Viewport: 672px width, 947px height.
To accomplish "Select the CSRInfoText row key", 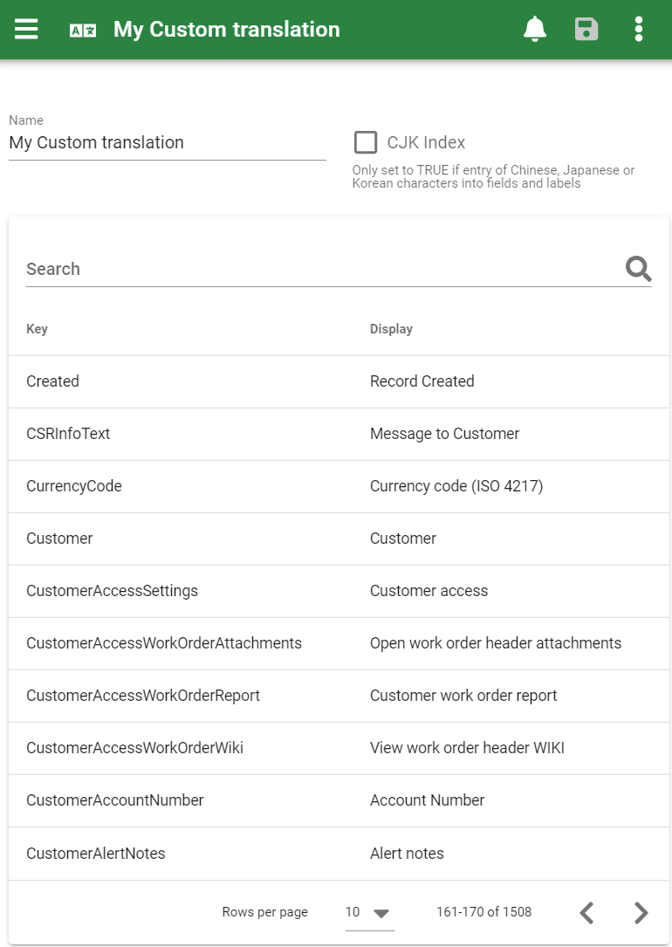I will 68,434.
